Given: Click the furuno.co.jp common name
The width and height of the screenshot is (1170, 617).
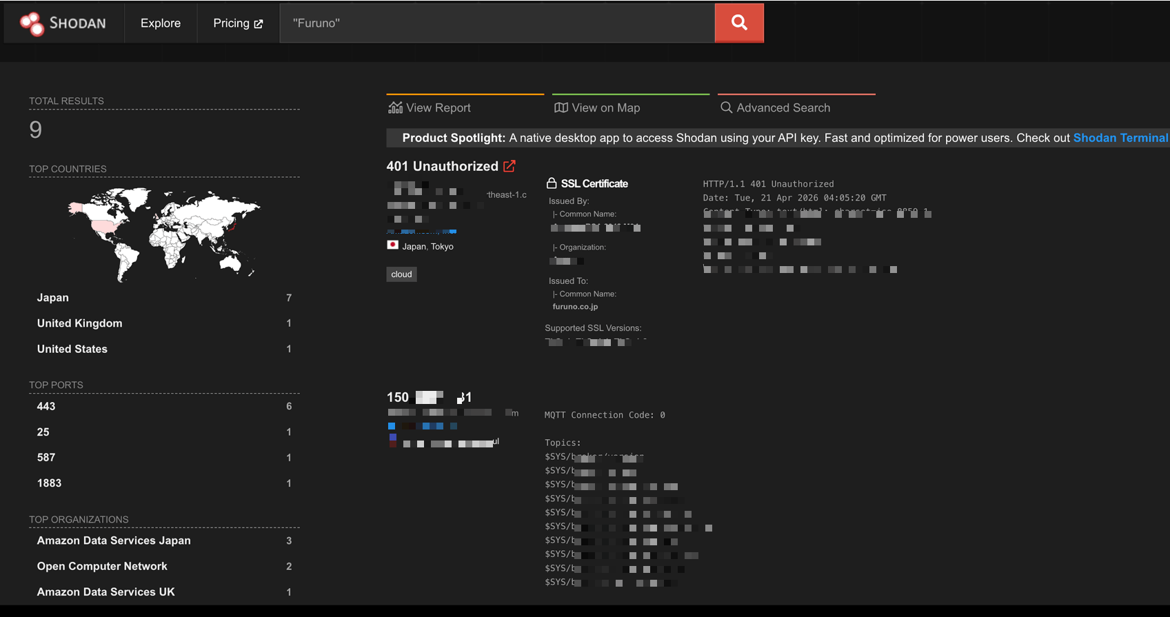Looking at the screenshot, I should [575, 307].
